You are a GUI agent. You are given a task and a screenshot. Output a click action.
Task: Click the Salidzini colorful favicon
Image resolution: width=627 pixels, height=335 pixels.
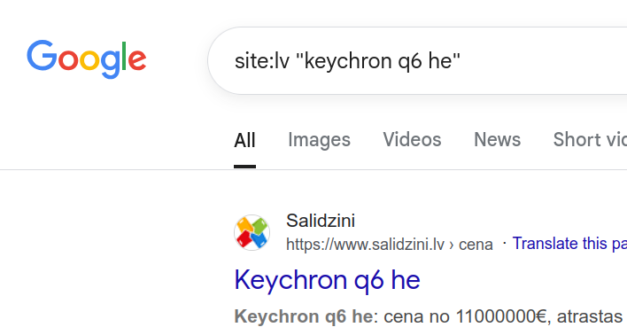252,232
